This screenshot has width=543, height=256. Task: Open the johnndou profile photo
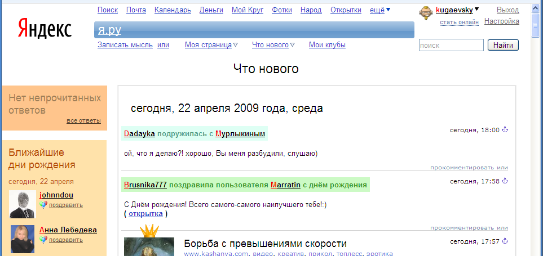23,204
